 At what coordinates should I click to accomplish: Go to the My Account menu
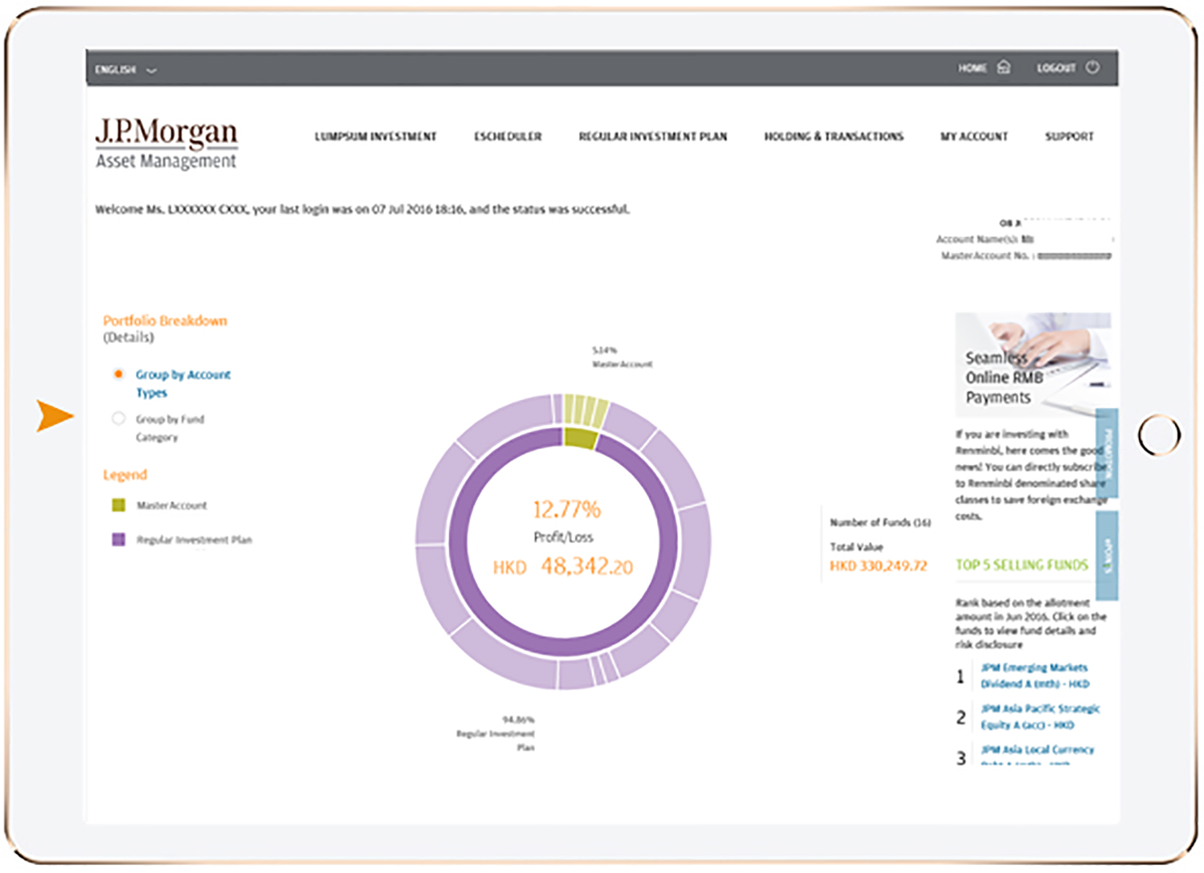[x=973, y=137]
